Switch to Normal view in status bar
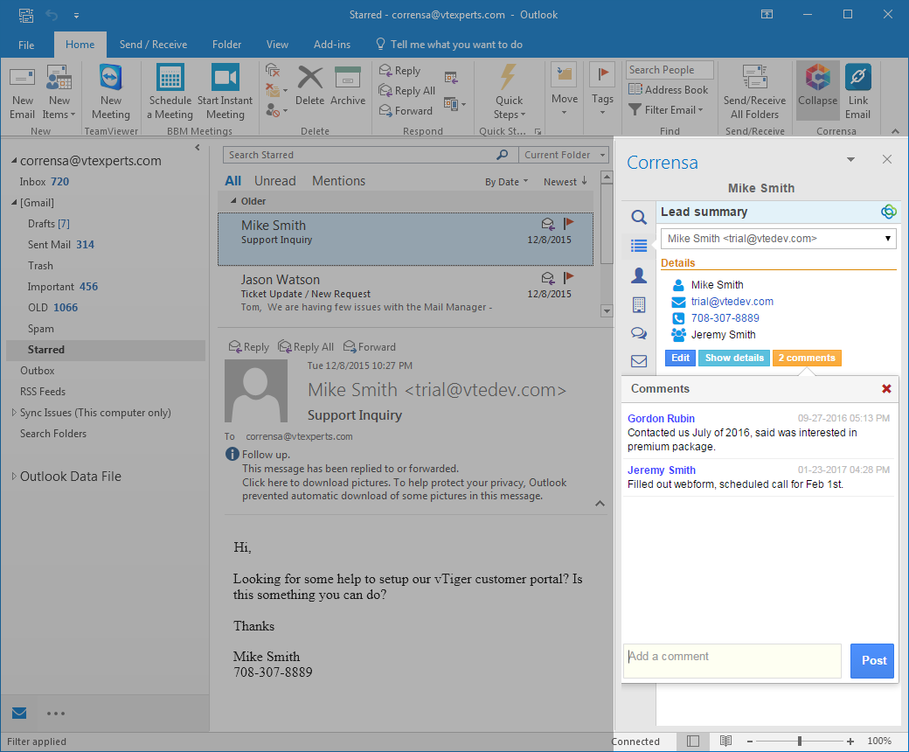This screenshot has width=909, height=752. tap(693, 741)
